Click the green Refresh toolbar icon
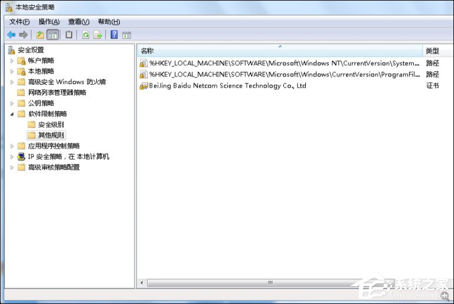Viewport: 454px width, 304px height. pos(86,35)
